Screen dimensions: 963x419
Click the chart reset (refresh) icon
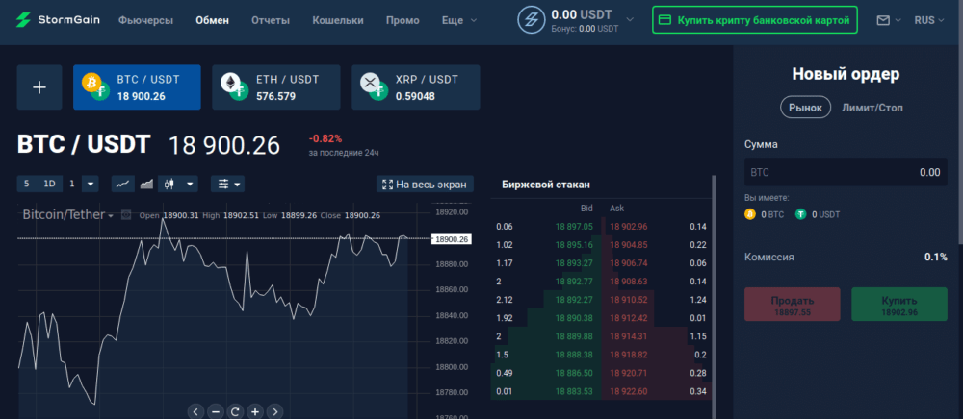[234, 411]
